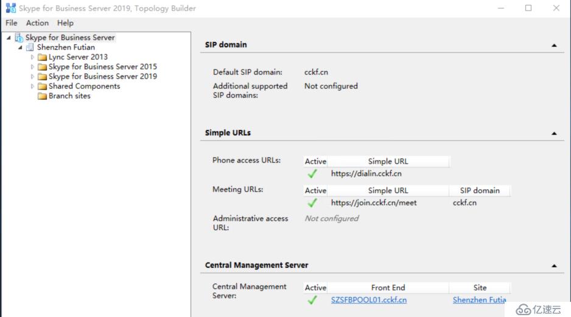Click the Branch sites folder icon
This screenshot has height=317, width=571.
coord(42,96)
